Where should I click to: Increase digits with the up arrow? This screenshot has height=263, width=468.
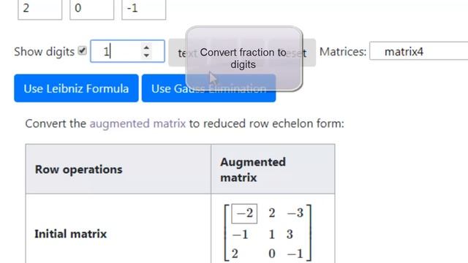pos(146,47)
